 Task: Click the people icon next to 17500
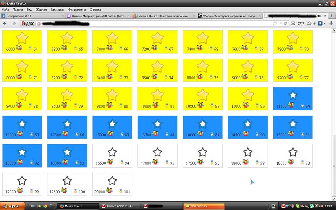(200, 162)
